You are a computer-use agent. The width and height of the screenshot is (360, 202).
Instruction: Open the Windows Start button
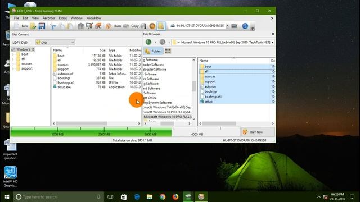click(7, 197)
